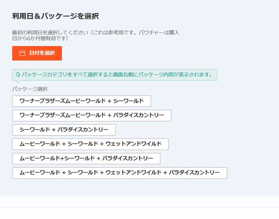Click the horizontal divider line at page bottom

click(139, 208)
